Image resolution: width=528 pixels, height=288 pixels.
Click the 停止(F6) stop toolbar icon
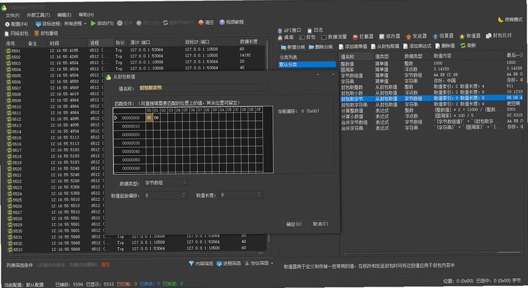tap(139, 23)
